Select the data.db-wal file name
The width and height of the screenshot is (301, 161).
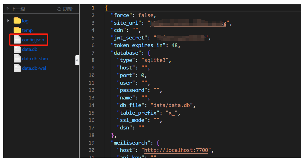coord(34,68)
